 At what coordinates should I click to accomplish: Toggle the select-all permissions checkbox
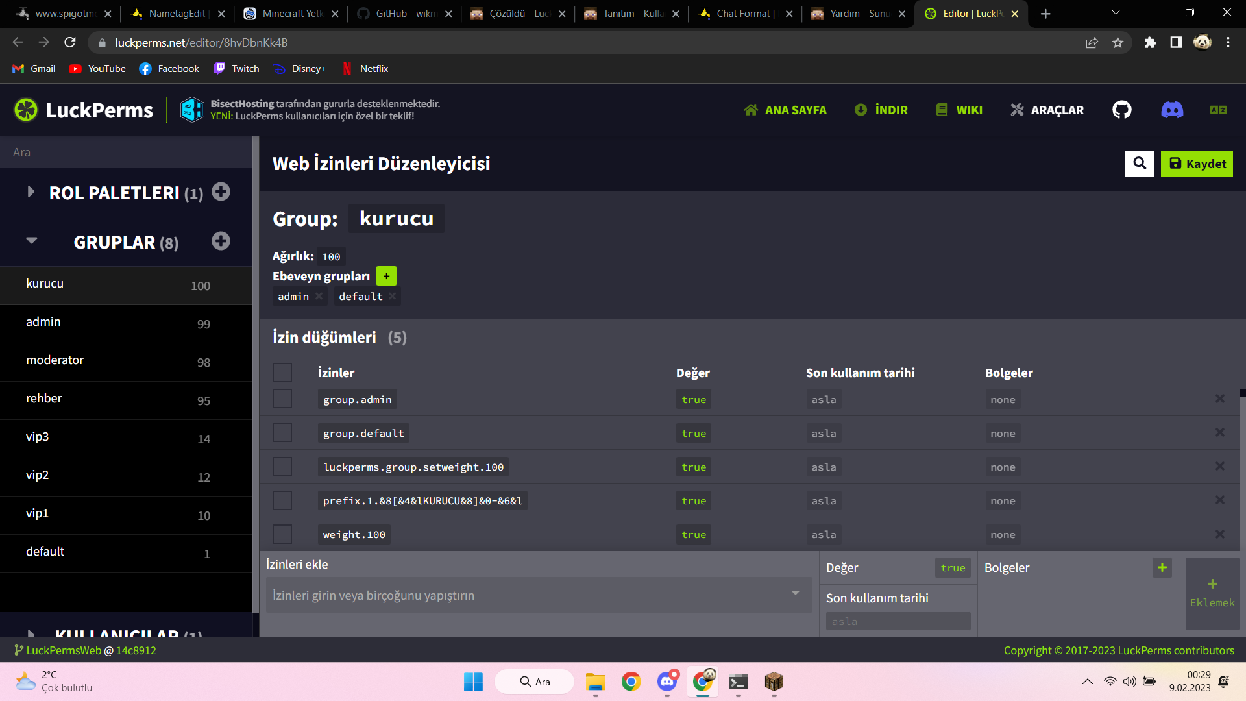[x=282, y=373]
